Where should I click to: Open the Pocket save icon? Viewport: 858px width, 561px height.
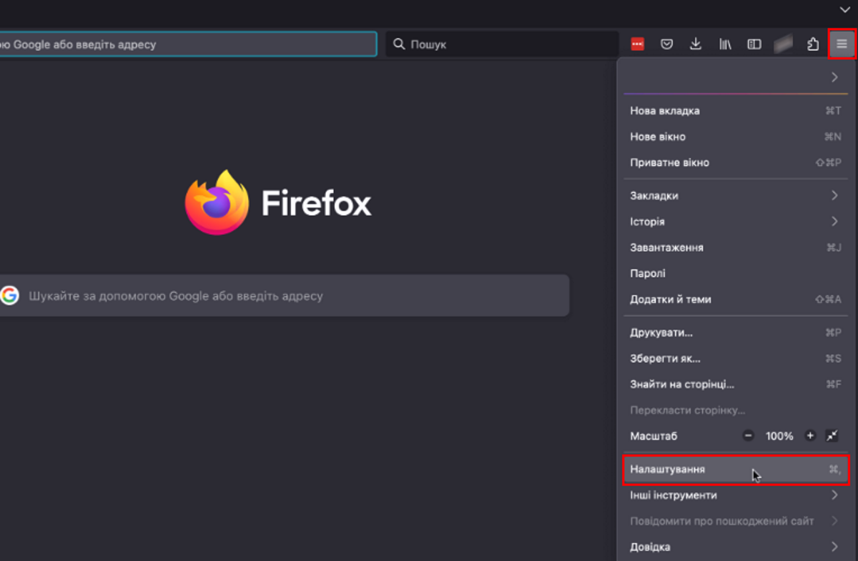click(666, 44)
